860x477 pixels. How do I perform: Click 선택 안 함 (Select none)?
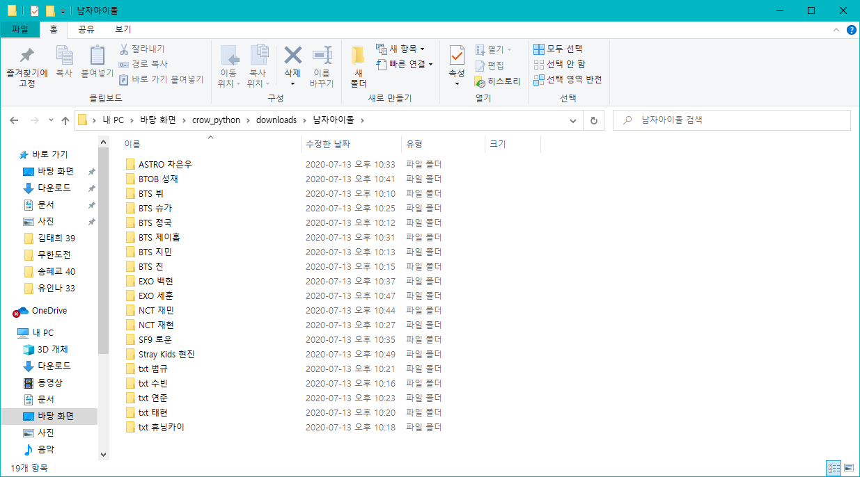[x=560, y=64]
